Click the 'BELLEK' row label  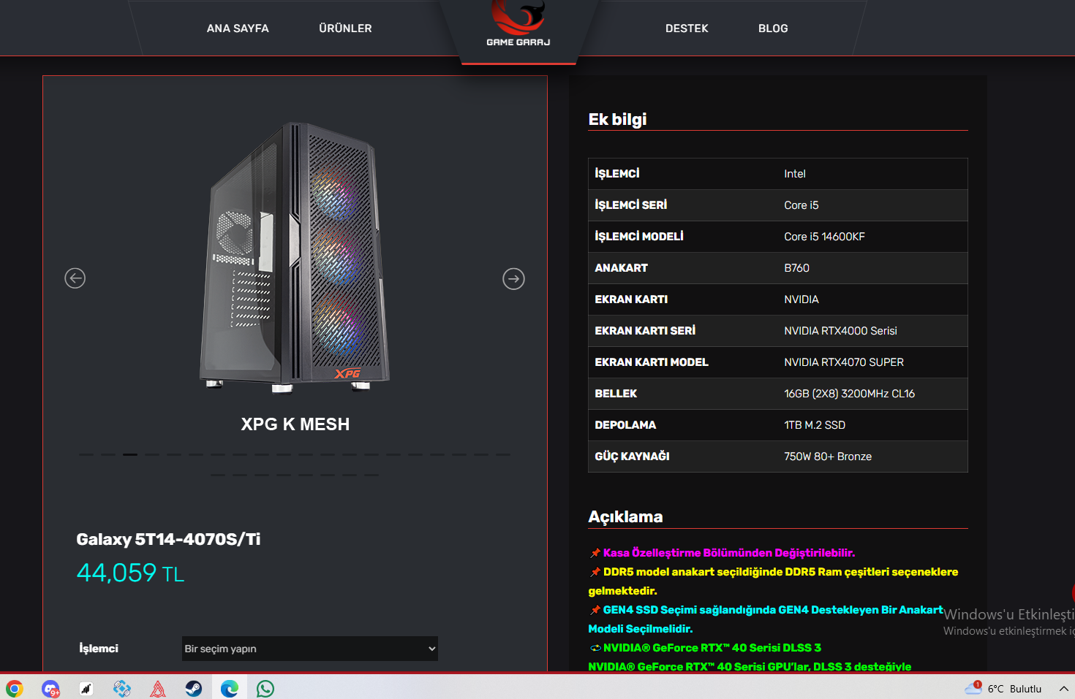(616, 394)
